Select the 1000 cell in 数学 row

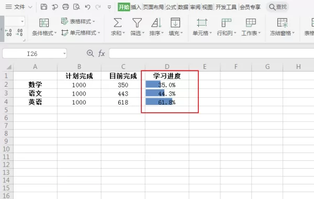tap(79, 85)
